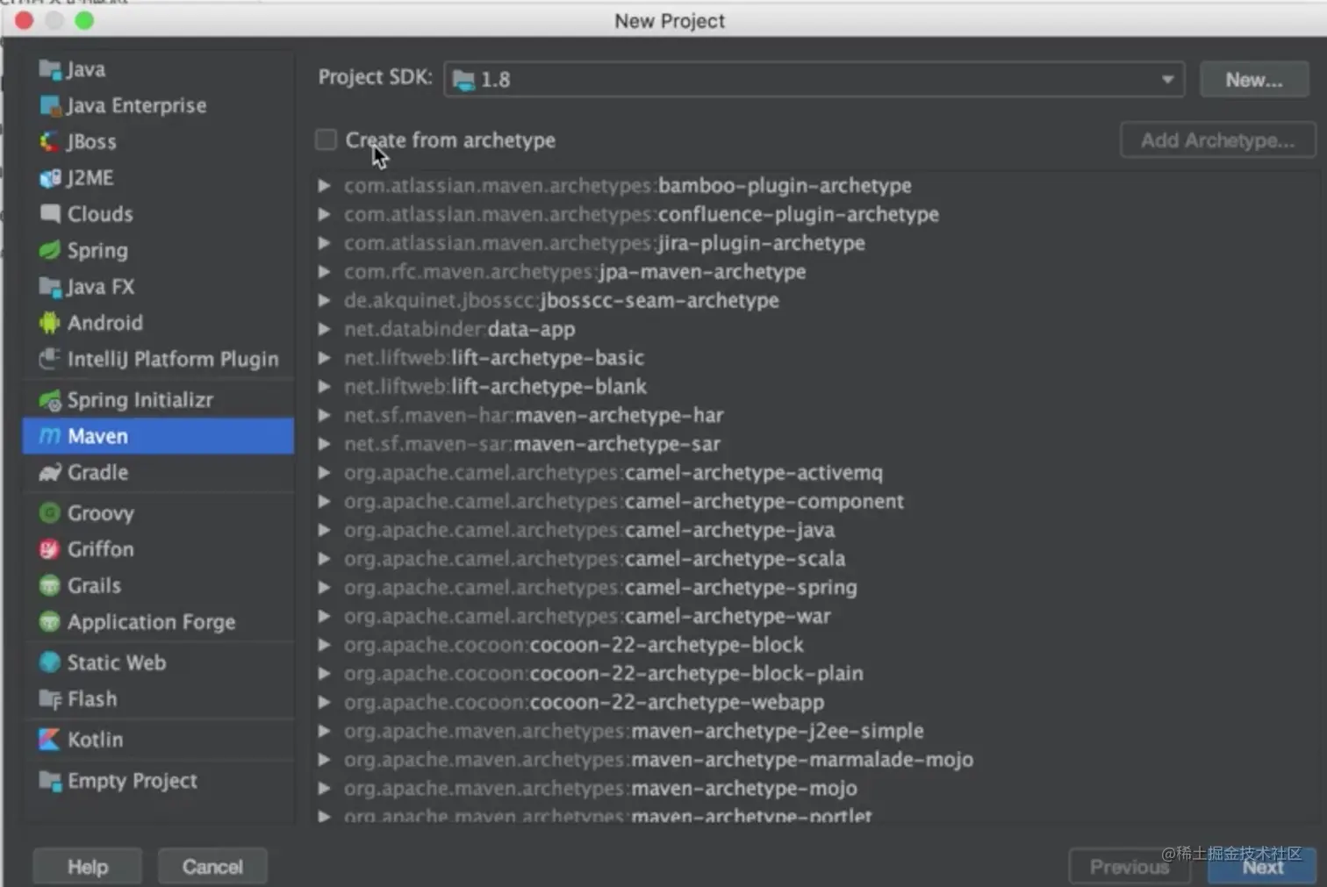Click the Application Forge icon
1327x887 pixels.
point(50,622)
